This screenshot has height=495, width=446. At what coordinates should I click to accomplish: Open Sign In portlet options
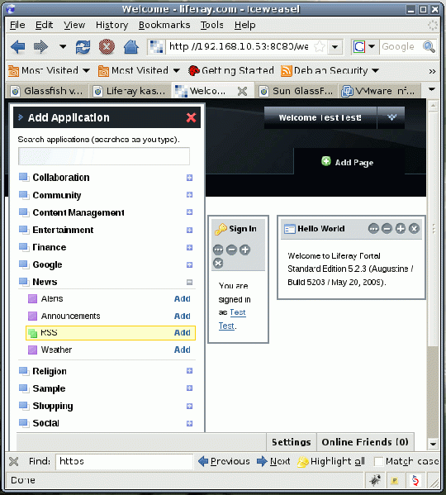218,250
